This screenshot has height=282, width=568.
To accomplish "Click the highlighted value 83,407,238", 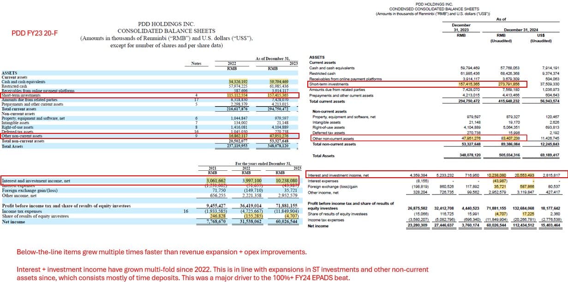I will click(510, 138).
